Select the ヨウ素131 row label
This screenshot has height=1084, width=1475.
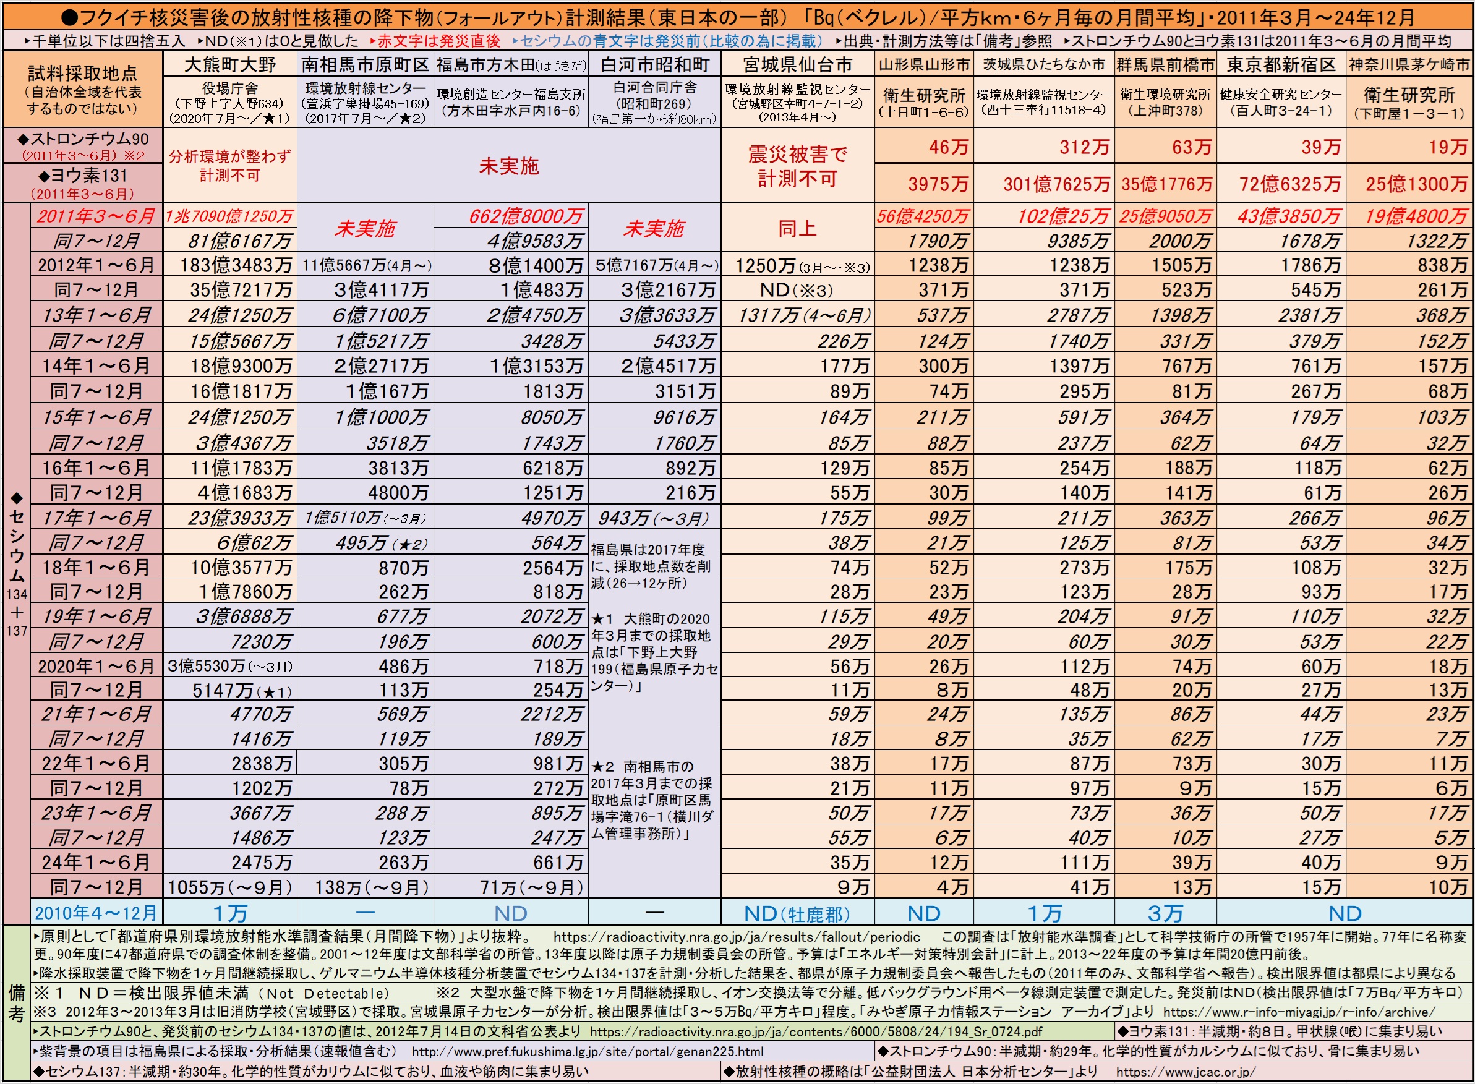coord(83,183)
